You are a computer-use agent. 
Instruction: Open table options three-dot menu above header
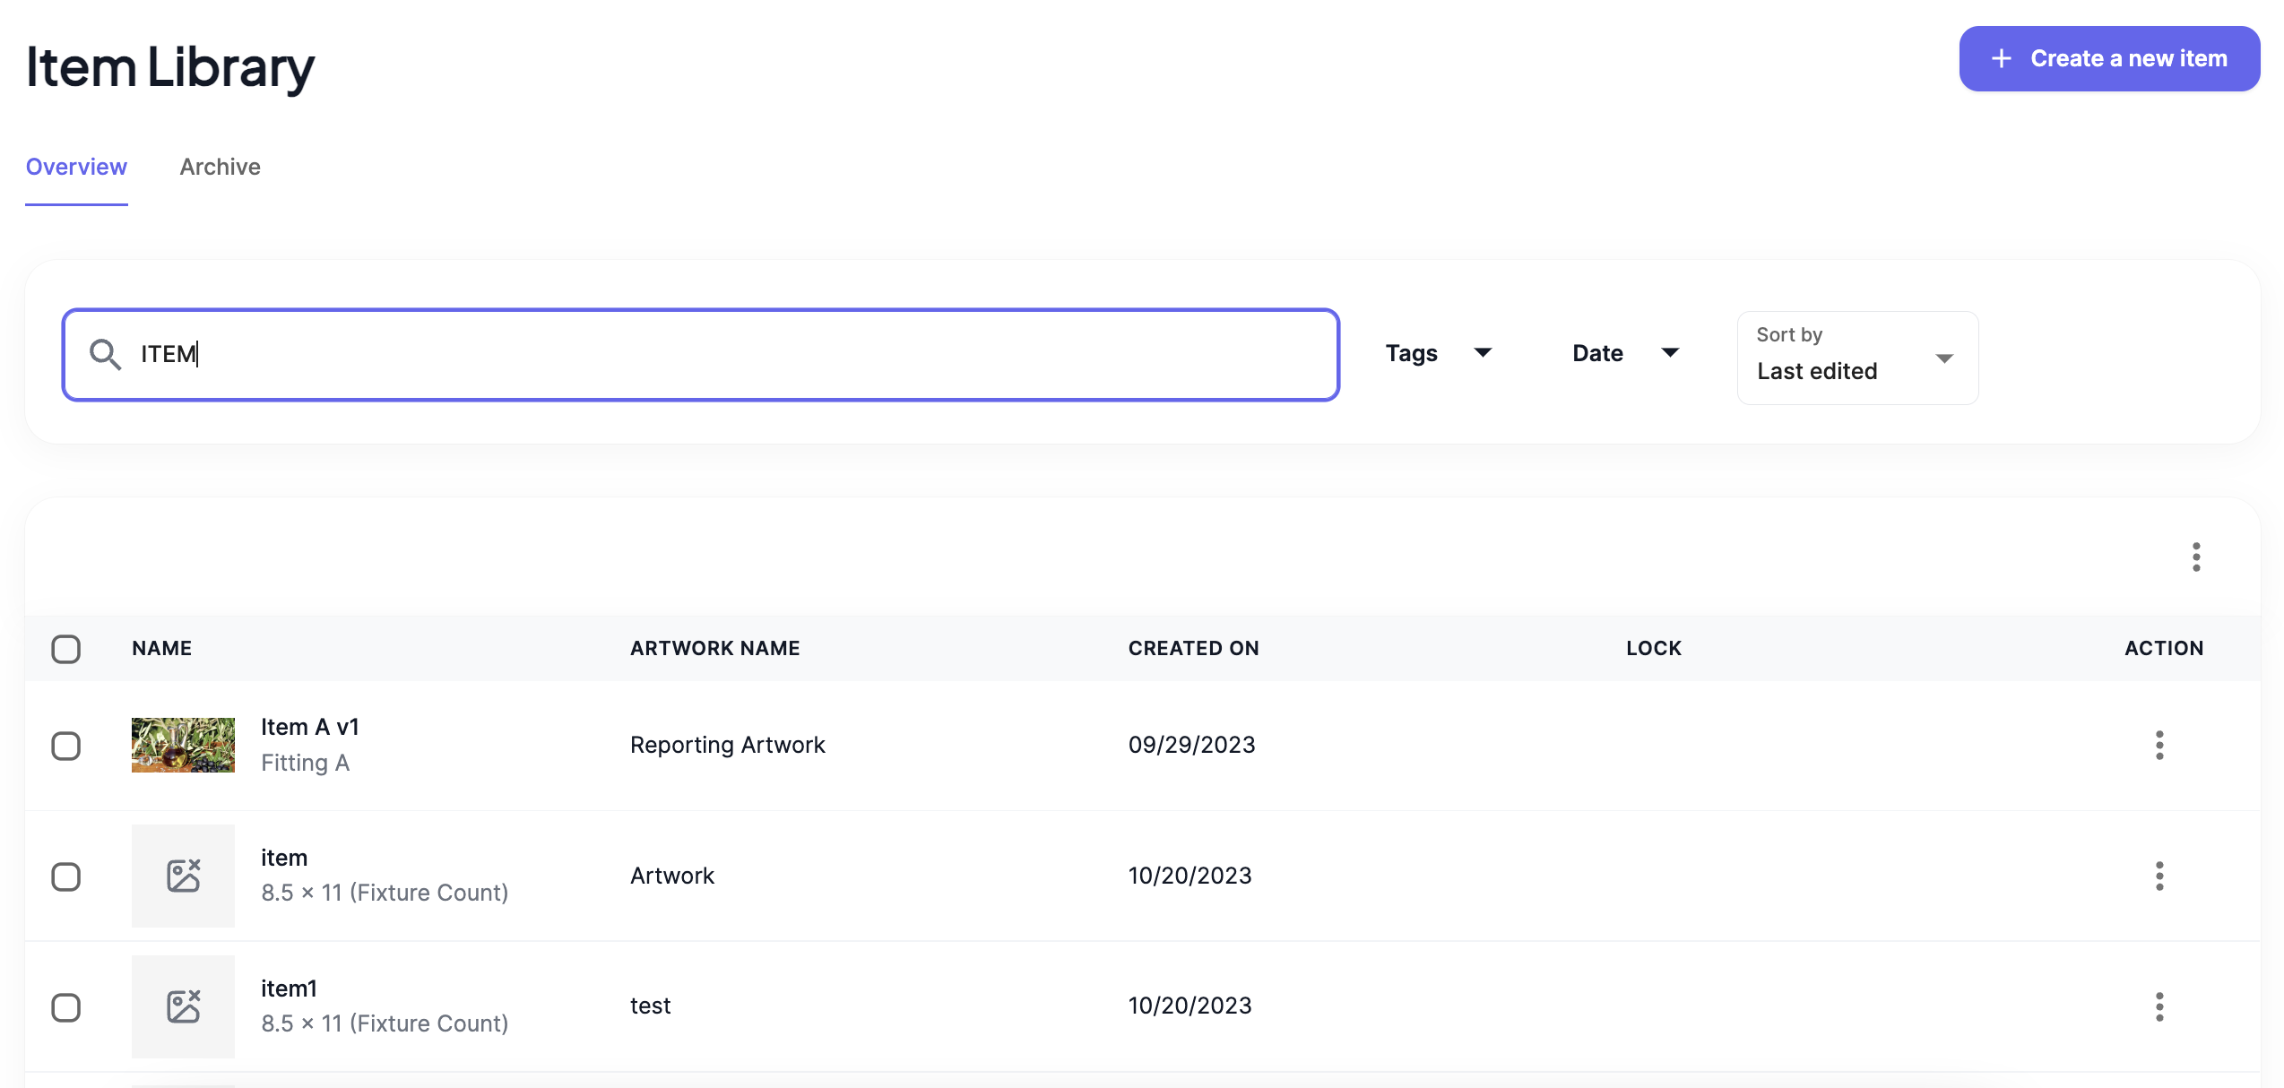2195,557
